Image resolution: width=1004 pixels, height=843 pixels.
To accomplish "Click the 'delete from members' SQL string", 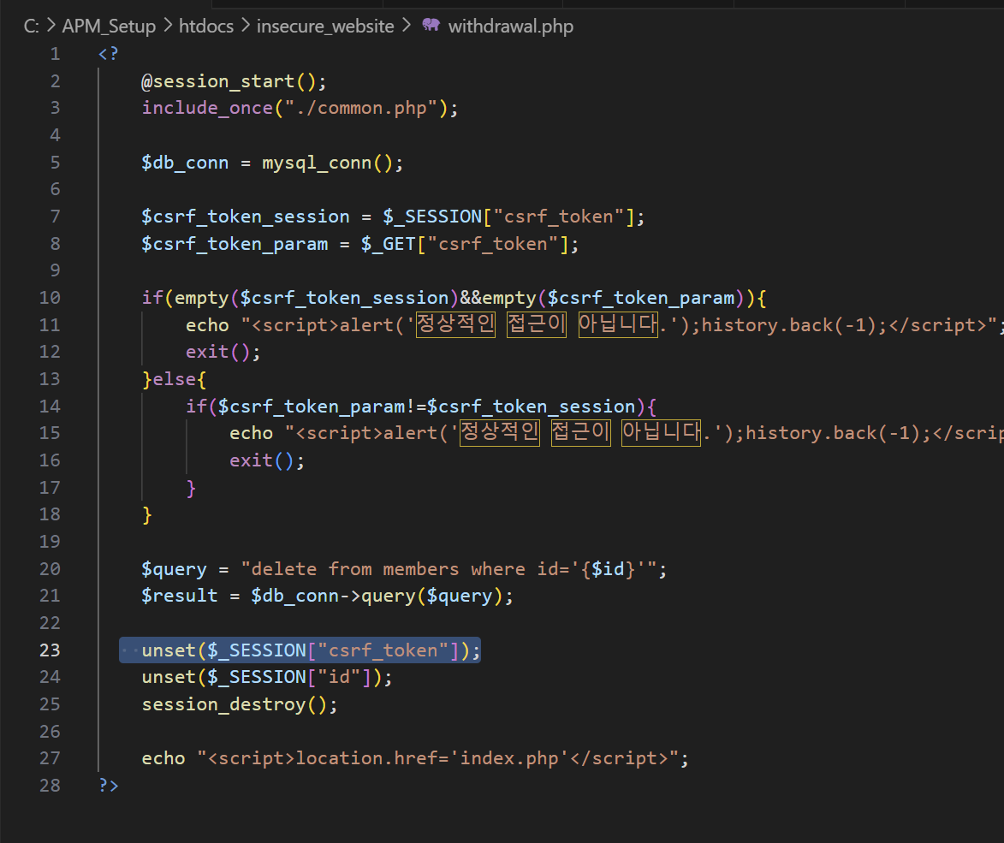I will click(355, 569).
